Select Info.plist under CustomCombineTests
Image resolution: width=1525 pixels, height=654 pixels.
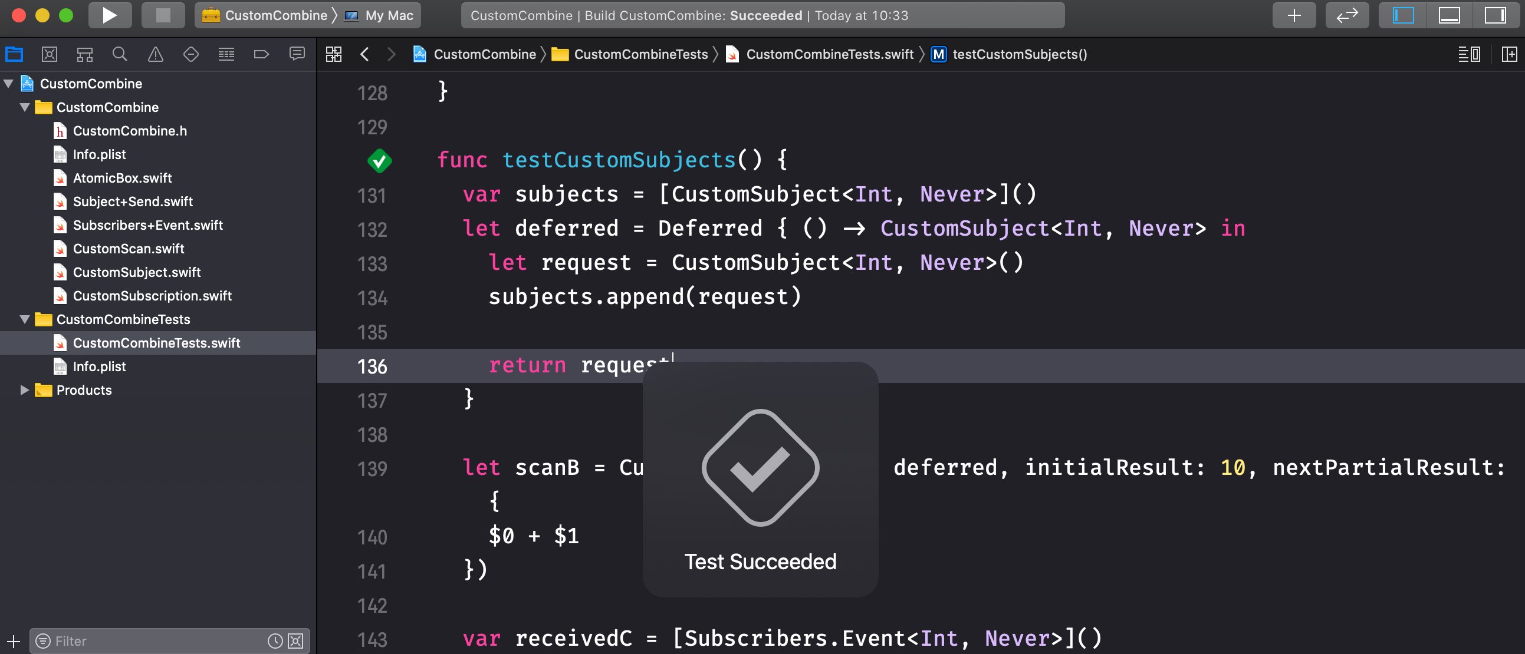tap(90, 366)
